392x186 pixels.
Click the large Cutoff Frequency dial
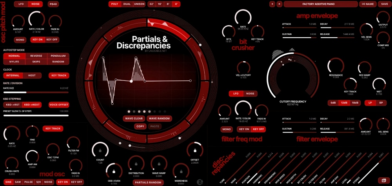[x=293, y=76]
